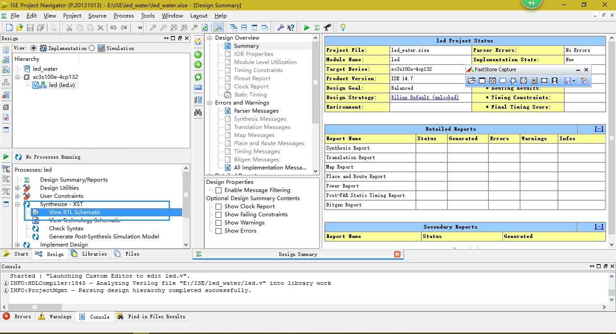The image size is (616, 334).
Task: Click the Open project folder icon
Action: pos(20,28)
